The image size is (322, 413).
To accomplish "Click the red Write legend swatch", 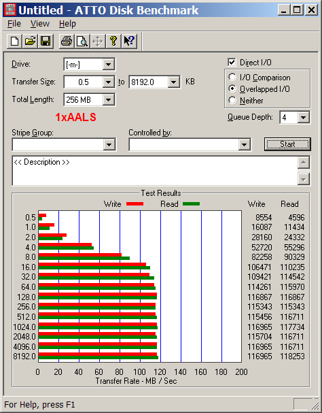I will pos(135,204).
